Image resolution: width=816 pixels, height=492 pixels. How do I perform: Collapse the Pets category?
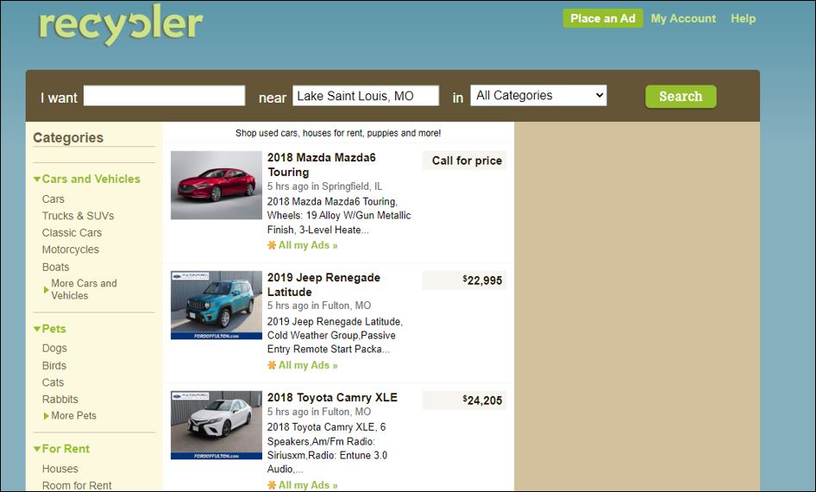point(50,329)
